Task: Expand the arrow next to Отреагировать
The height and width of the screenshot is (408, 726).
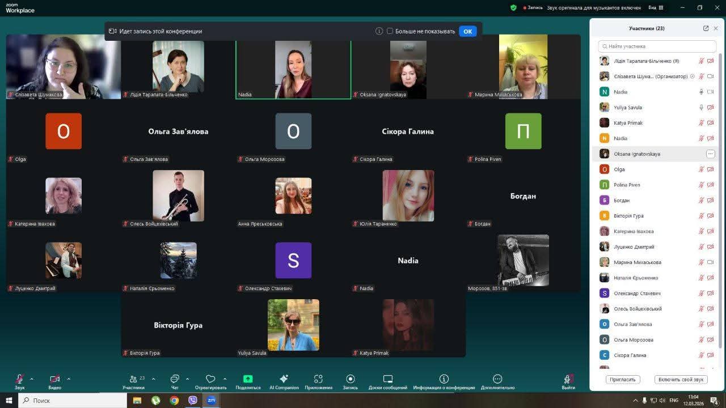Action: 225,379
